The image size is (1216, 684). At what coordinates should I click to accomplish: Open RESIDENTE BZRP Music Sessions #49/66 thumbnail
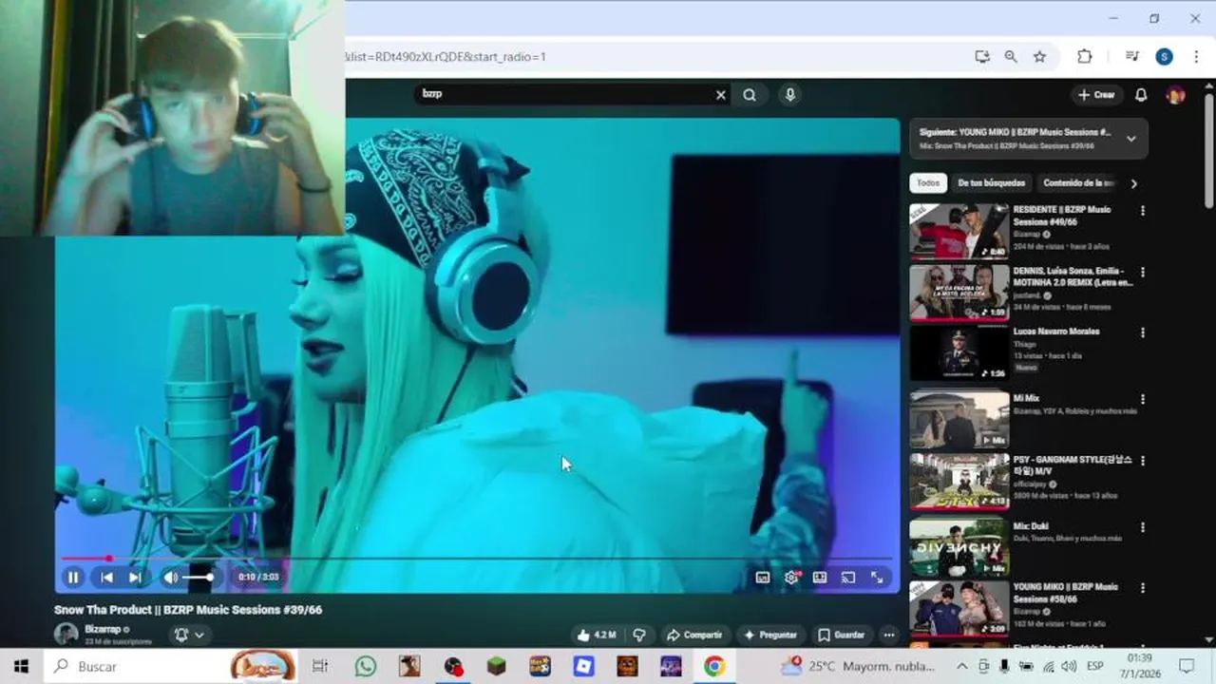pyautogui.click(x=959, y=231)
